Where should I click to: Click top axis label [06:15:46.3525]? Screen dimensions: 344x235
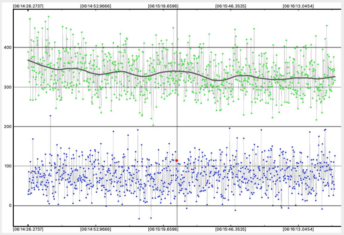pos(231,6)
